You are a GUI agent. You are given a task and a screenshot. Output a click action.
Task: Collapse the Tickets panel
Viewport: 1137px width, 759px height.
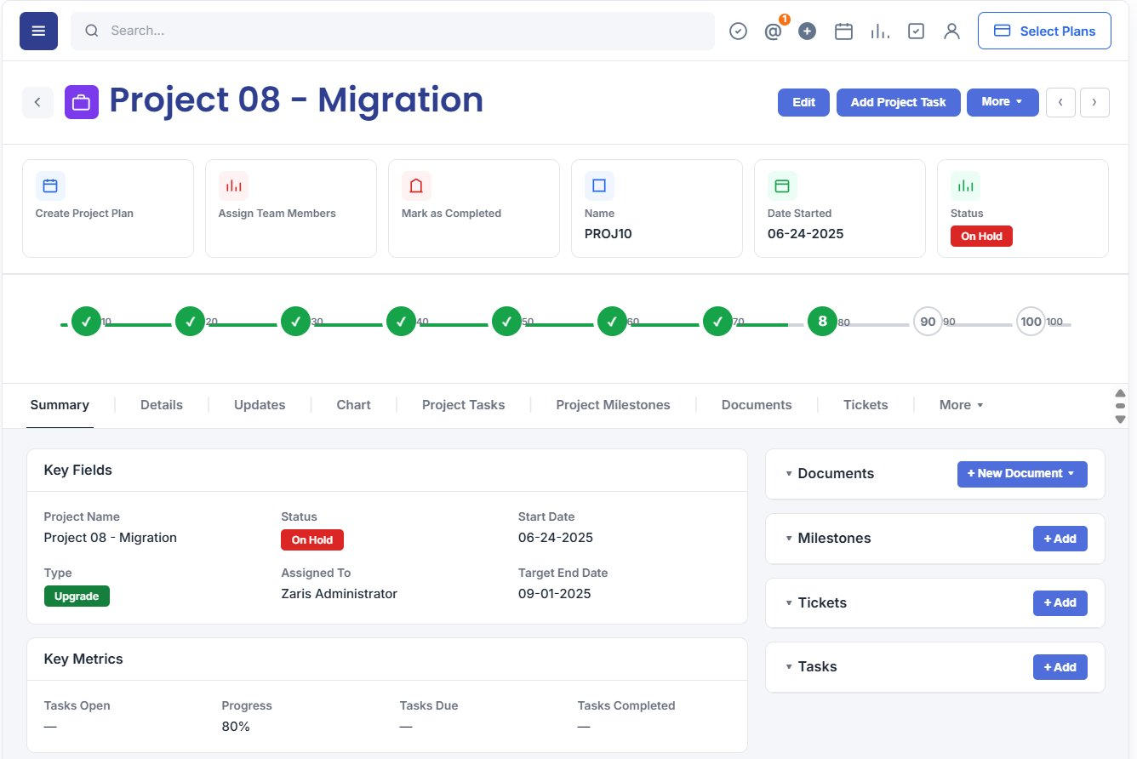[x=789, y=603]
